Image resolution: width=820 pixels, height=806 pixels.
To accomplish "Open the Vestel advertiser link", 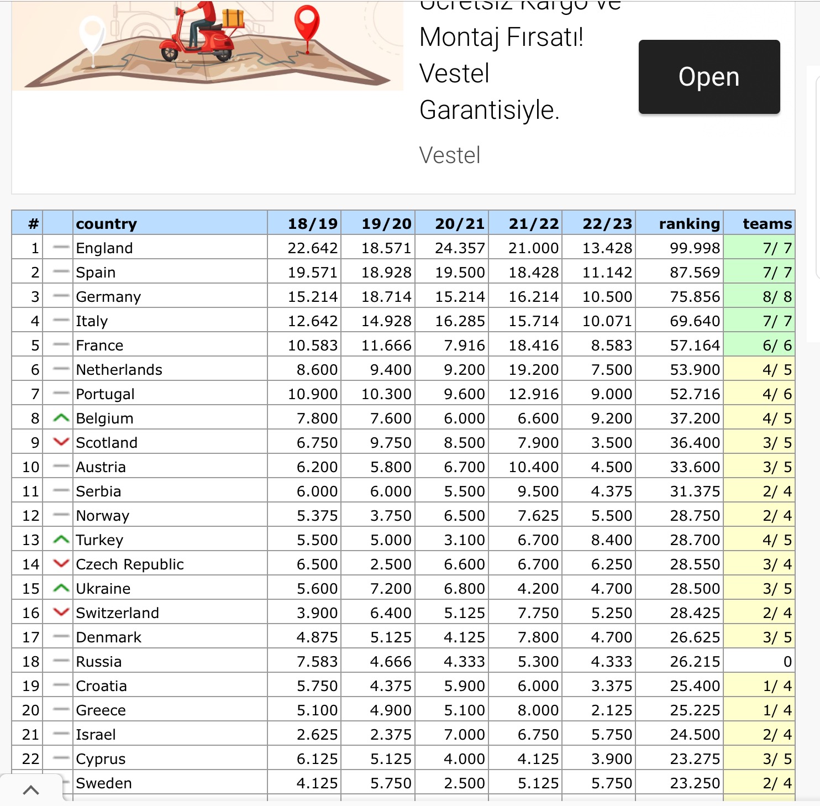I will [450, 155].
